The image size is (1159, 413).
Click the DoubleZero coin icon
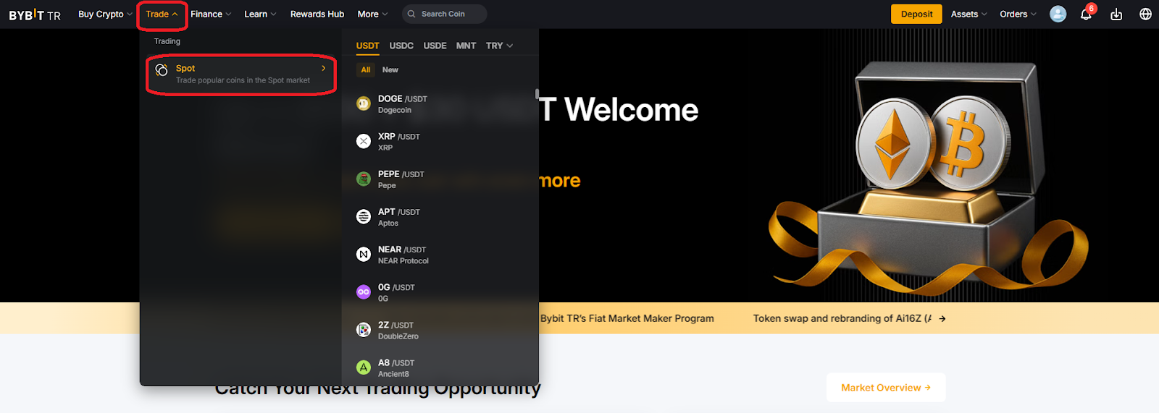pos(364,330)
